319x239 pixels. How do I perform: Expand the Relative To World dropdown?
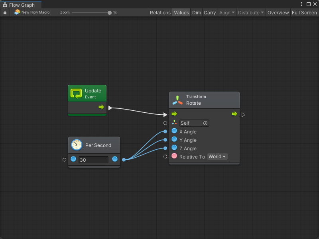click(217, 157)
